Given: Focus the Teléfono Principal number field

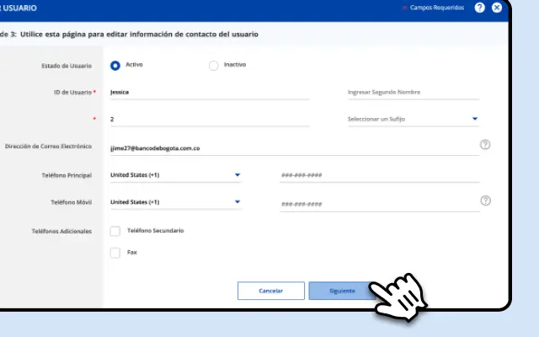Looking at the screenshot, I should click(x=380, y=175).
